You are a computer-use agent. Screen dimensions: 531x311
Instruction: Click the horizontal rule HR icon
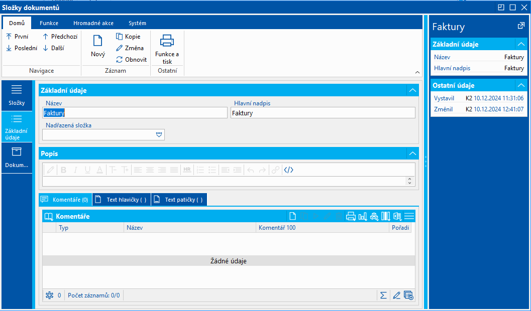187,170
